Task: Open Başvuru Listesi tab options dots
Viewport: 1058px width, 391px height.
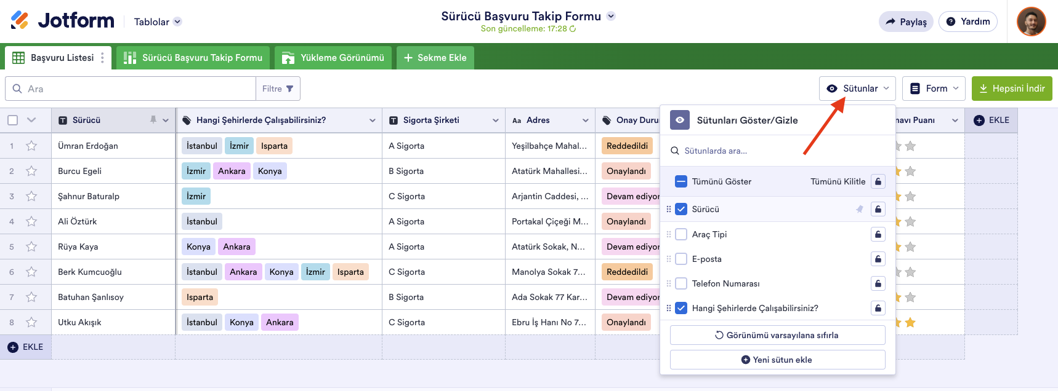Action: [x=102, y=58]
